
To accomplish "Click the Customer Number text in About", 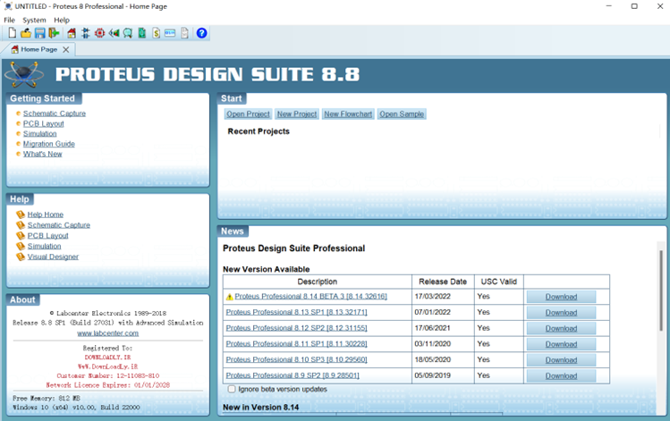I will pos(107,375).
